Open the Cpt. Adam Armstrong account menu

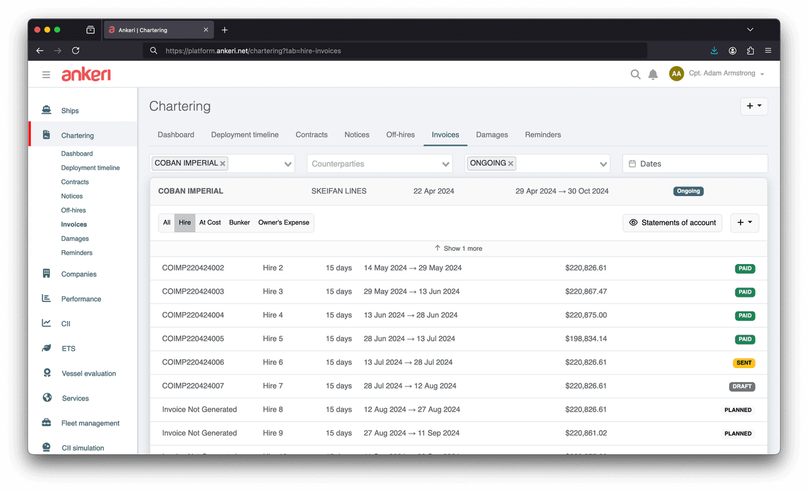pos(720,73)
